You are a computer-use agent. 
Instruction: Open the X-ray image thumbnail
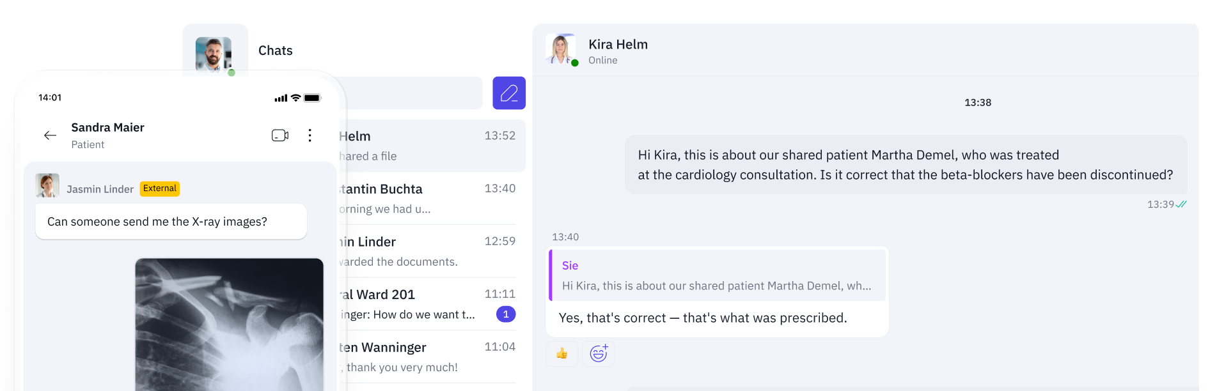coord(229,325)
